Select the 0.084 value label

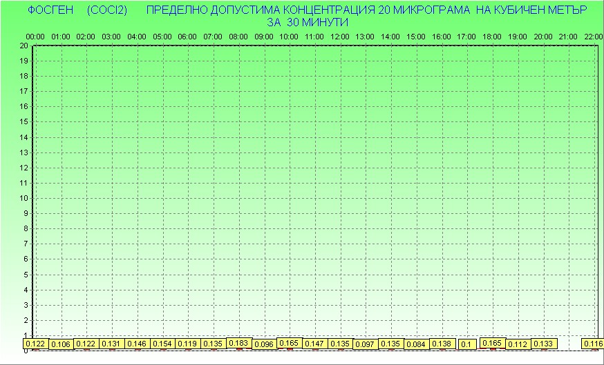click(416, 344)
